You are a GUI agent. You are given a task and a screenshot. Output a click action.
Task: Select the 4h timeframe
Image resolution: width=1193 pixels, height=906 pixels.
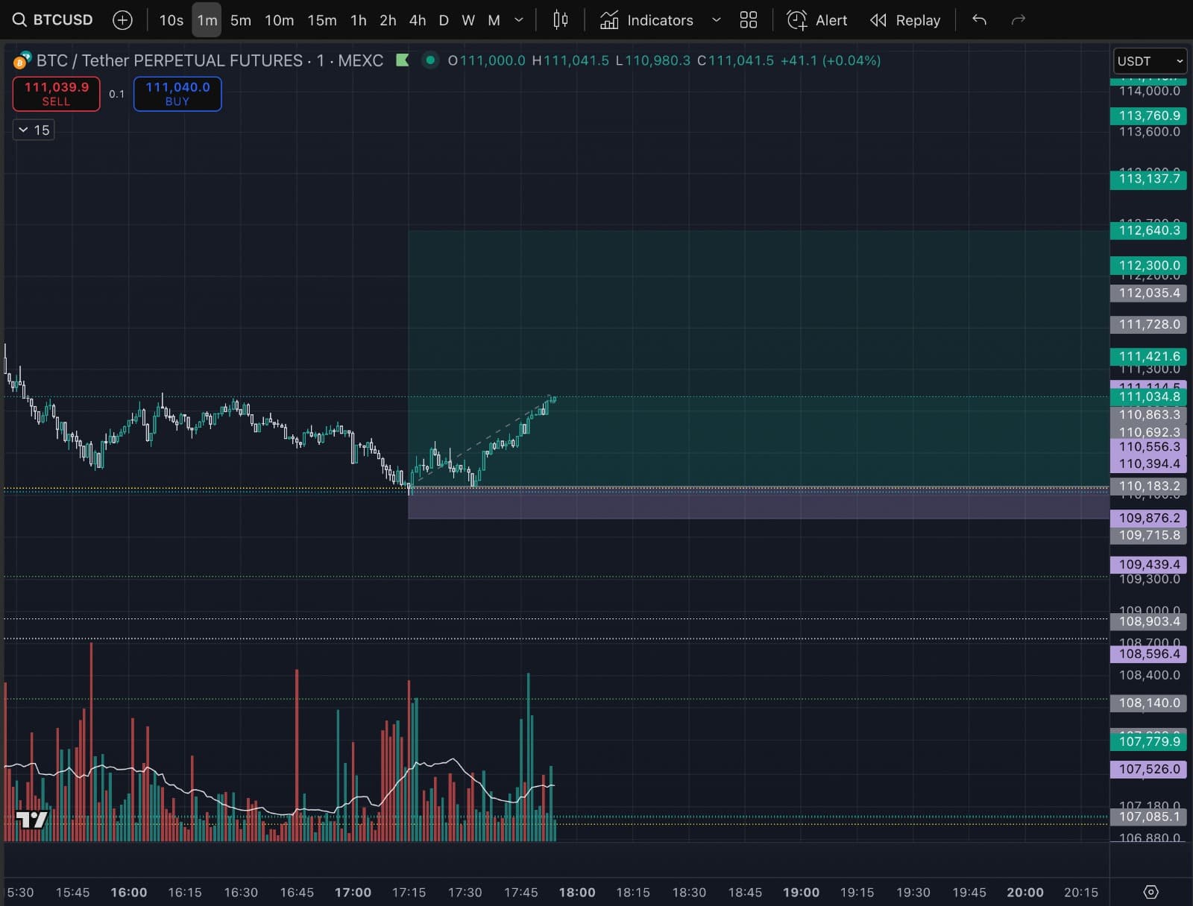(417, 20)
